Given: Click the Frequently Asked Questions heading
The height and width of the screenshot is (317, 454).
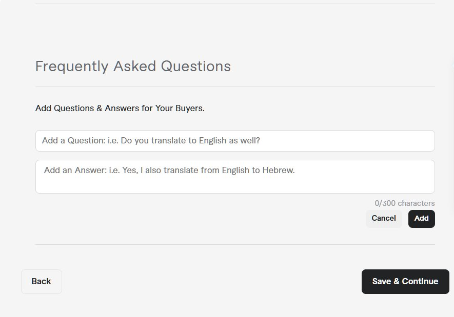Looking at the screenshot, I should 133,66.
